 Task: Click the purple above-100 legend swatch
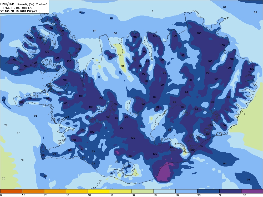pyautogui.click(x=252, y=191)
